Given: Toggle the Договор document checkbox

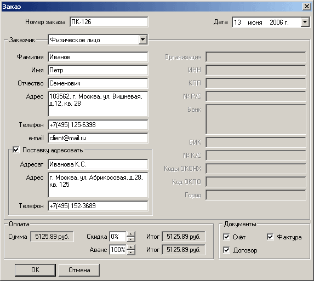Looking at the screenshot, I should 226,250.
